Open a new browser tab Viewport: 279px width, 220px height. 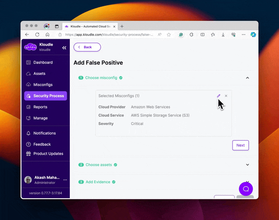click(x=122, y=26)
